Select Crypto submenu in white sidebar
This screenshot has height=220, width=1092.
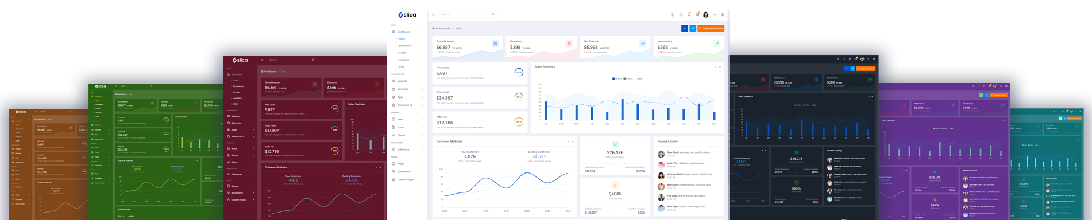click(x=403, y=53)
